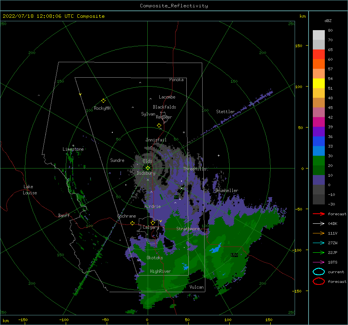Click the Ponoka city label

tap(176, 80)
